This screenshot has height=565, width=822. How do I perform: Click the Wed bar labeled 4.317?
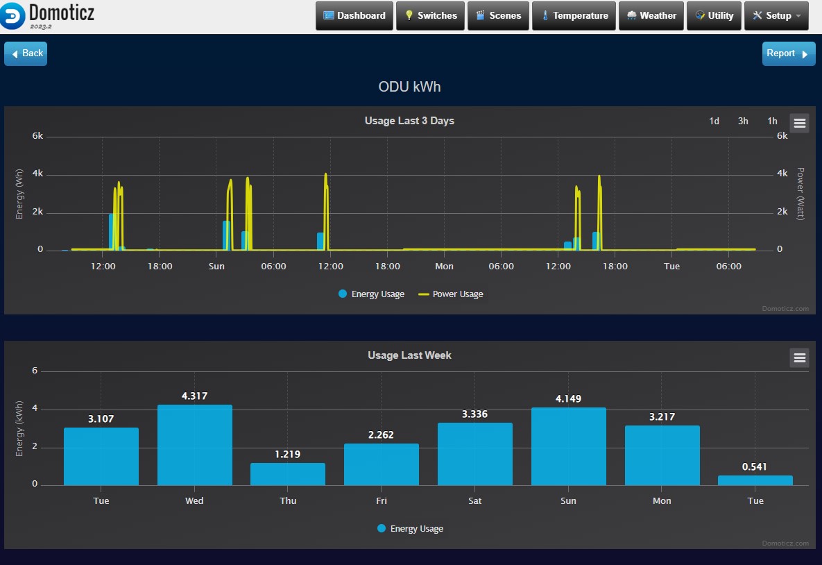coord(194,445)
